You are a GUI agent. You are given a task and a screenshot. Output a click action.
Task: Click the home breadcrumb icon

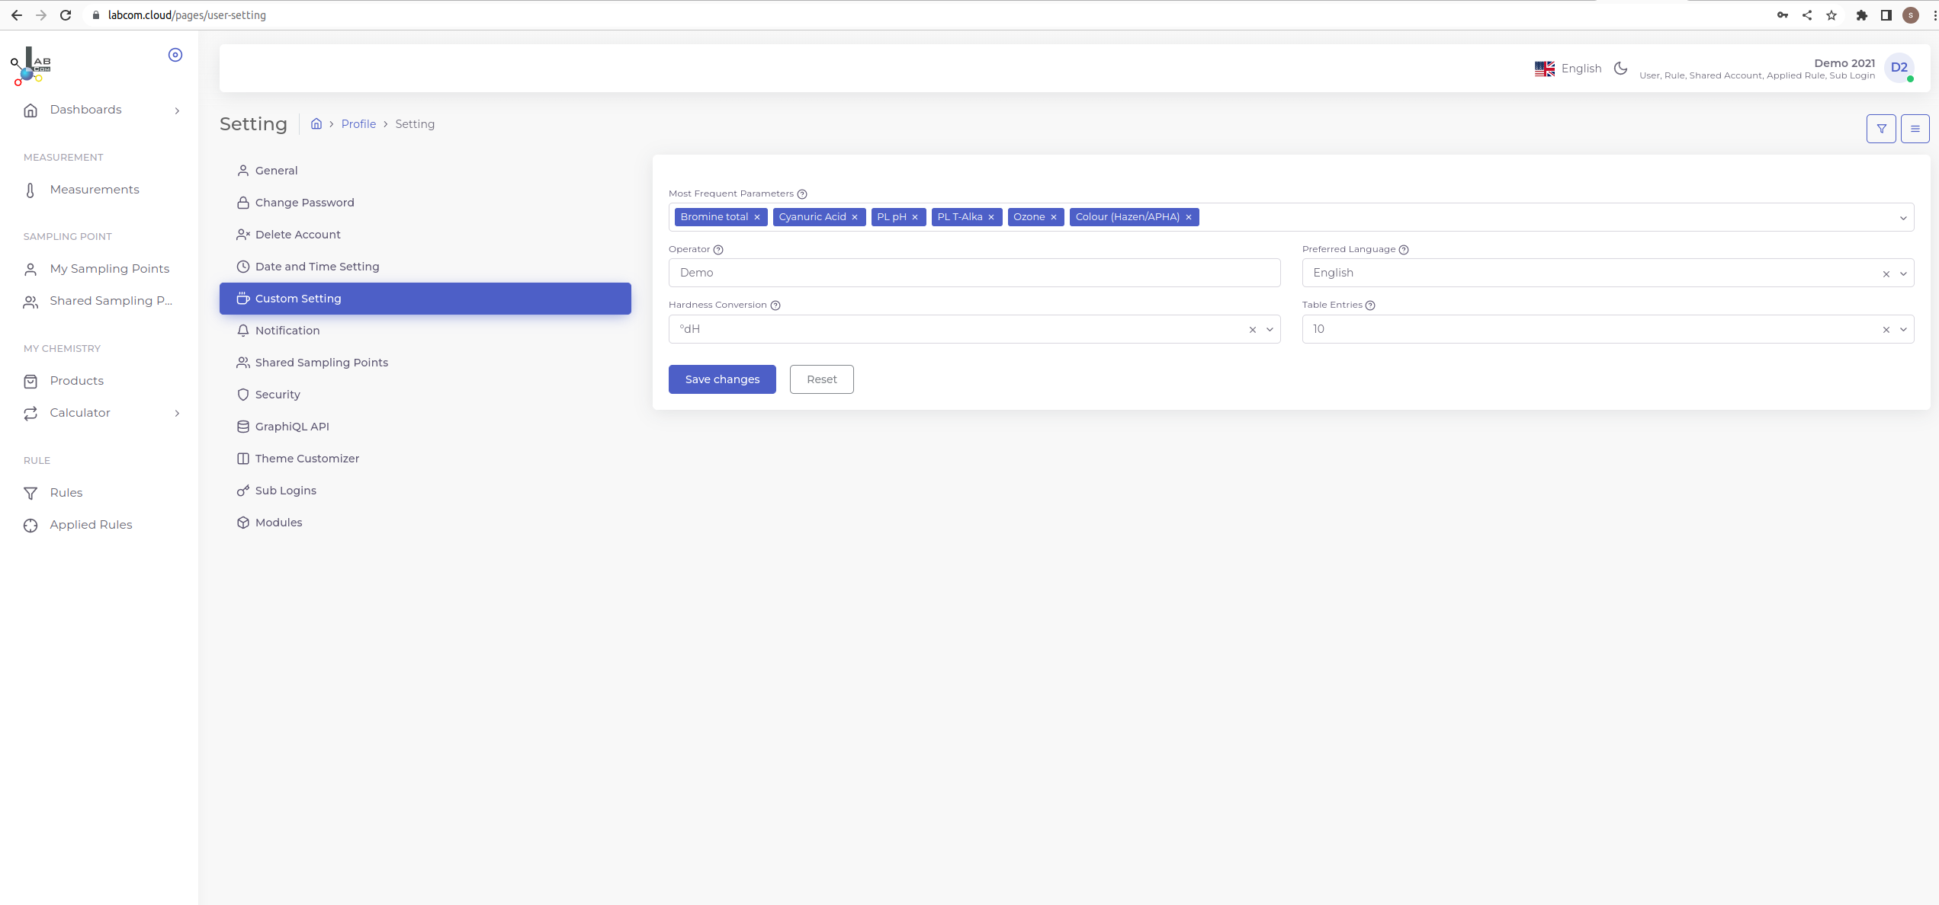tap(316, 124)
